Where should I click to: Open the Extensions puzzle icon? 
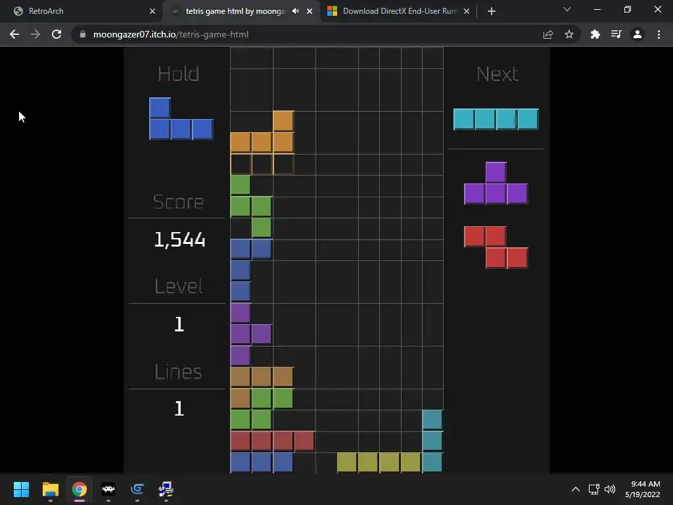click(595, 34)
